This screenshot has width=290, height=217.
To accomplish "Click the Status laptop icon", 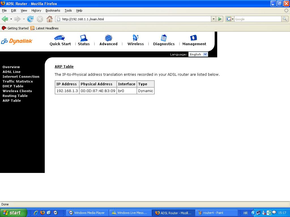I will [84, 38].
